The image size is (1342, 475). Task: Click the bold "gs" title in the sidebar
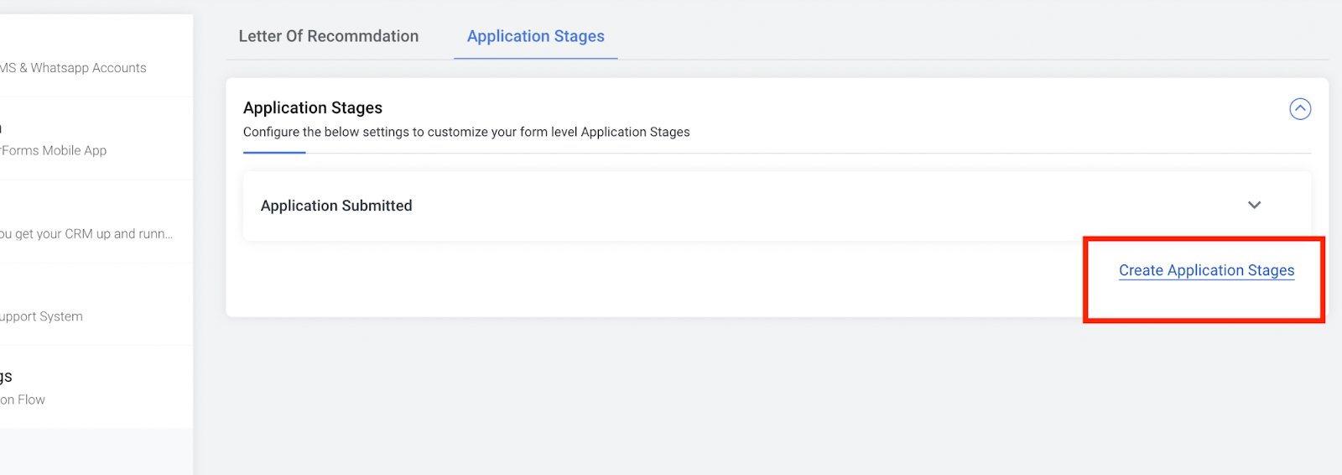(x=7, y=377)
